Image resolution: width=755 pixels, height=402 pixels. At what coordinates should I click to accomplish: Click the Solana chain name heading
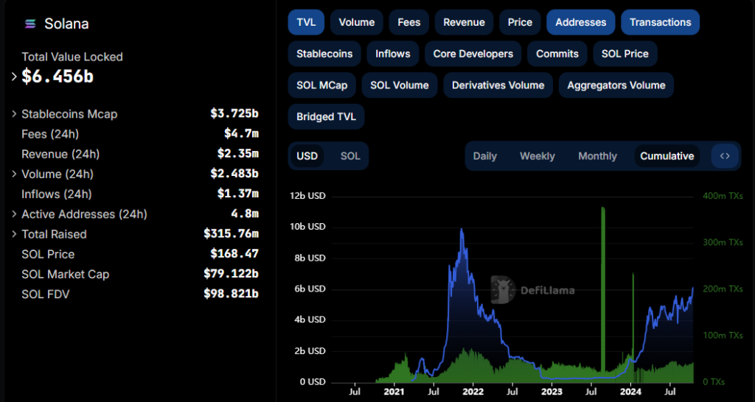[x=66, y=24]
